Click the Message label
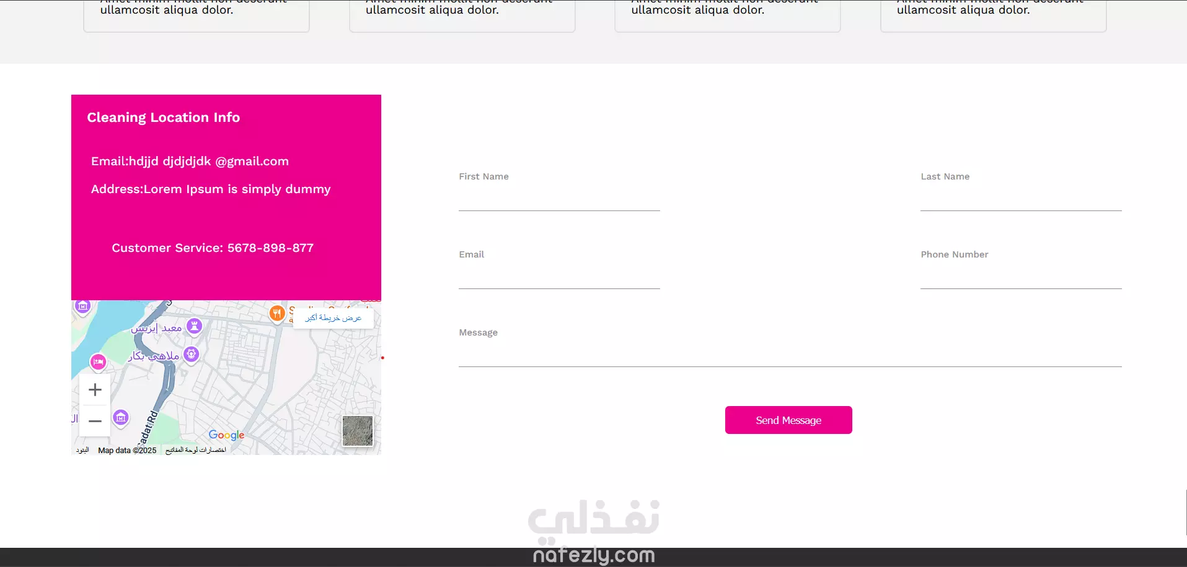Image resolution: width=1187 pixels, height=567 pixels. click(x=478, y=332)
